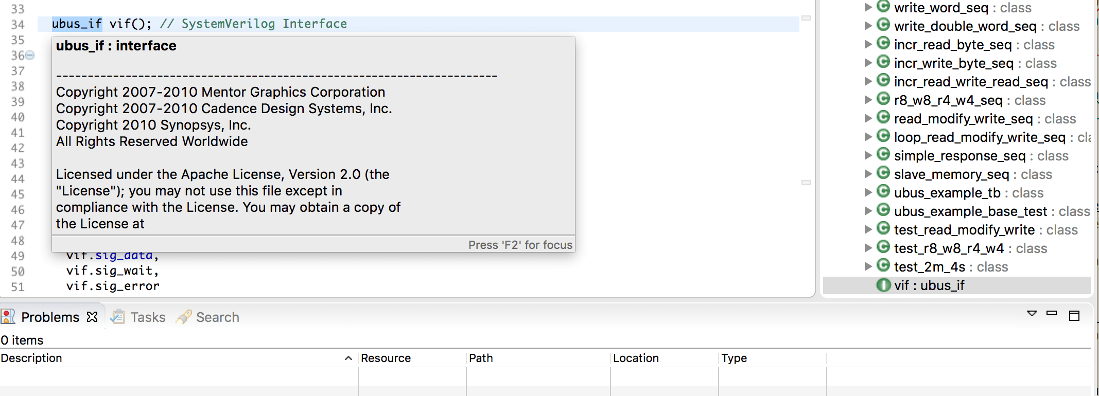This screenshot has width=1099, height=396.
Task: Click the class icon beside ubus_example_base_test
Action: point(883,210)
